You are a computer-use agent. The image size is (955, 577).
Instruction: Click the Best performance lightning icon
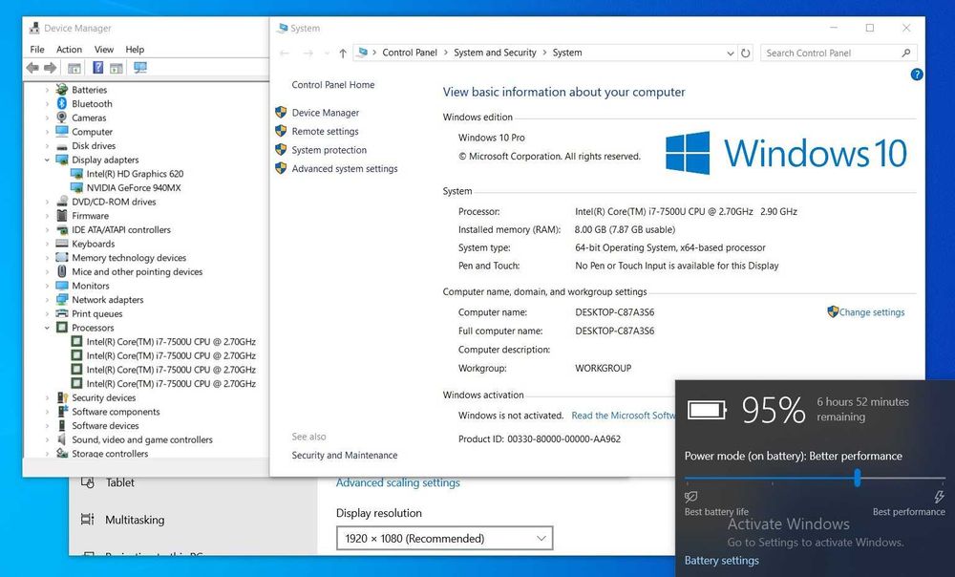(939, 497)
